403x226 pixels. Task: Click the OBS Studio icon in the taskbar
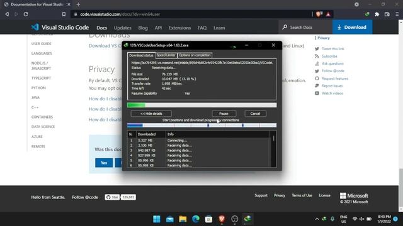pyautogui.click(x=235, y=219)
